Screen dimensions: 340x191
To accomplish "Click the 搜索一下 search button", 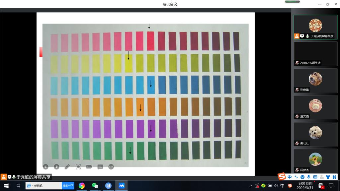I will point(68,186).
